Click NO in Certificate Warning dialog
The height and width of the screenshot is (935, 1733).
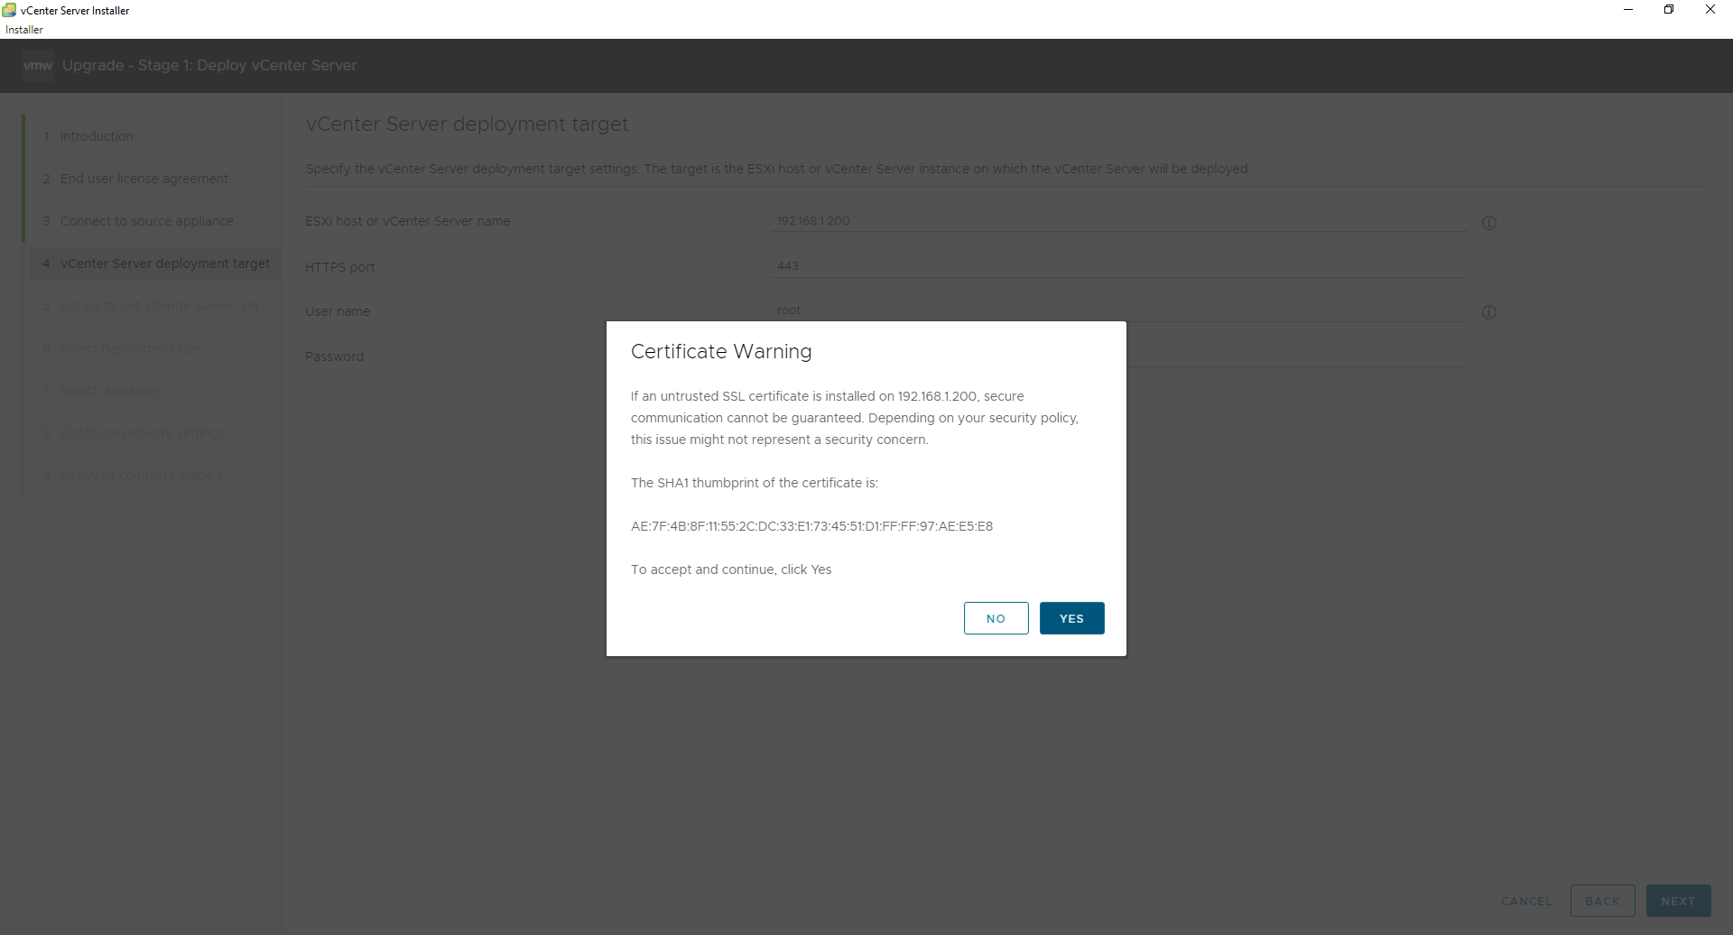996,618
